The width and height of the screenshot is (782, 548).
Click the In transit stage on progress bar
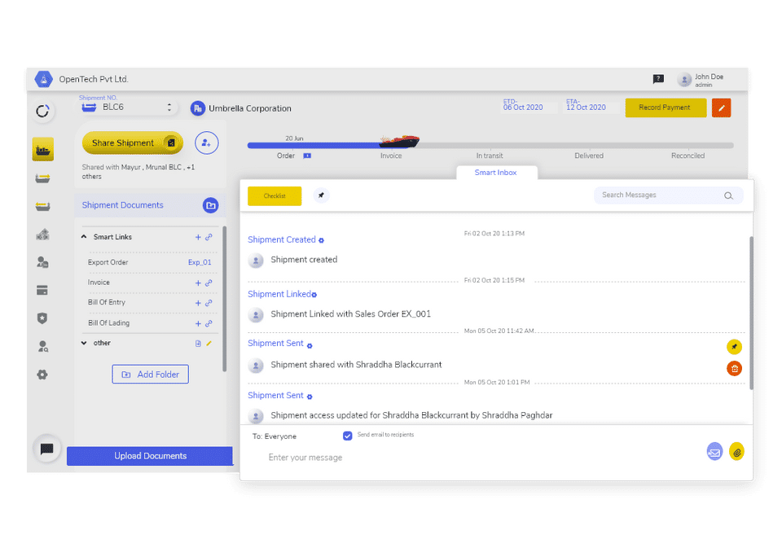tap(490, 156)
